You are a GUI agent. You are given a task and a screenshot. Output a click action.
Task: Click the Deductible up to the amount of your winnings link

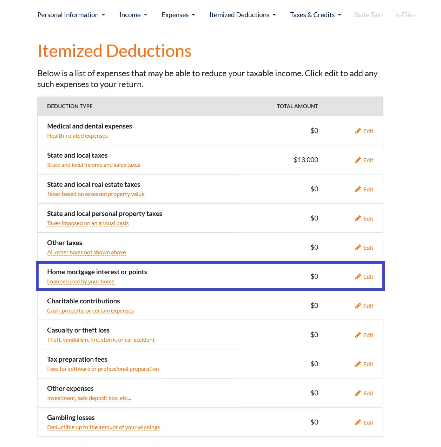tap(103, 427)
